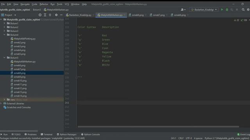Click the CRLF line separator status
The image size is (250, 140).
click(x=181, y=138)
